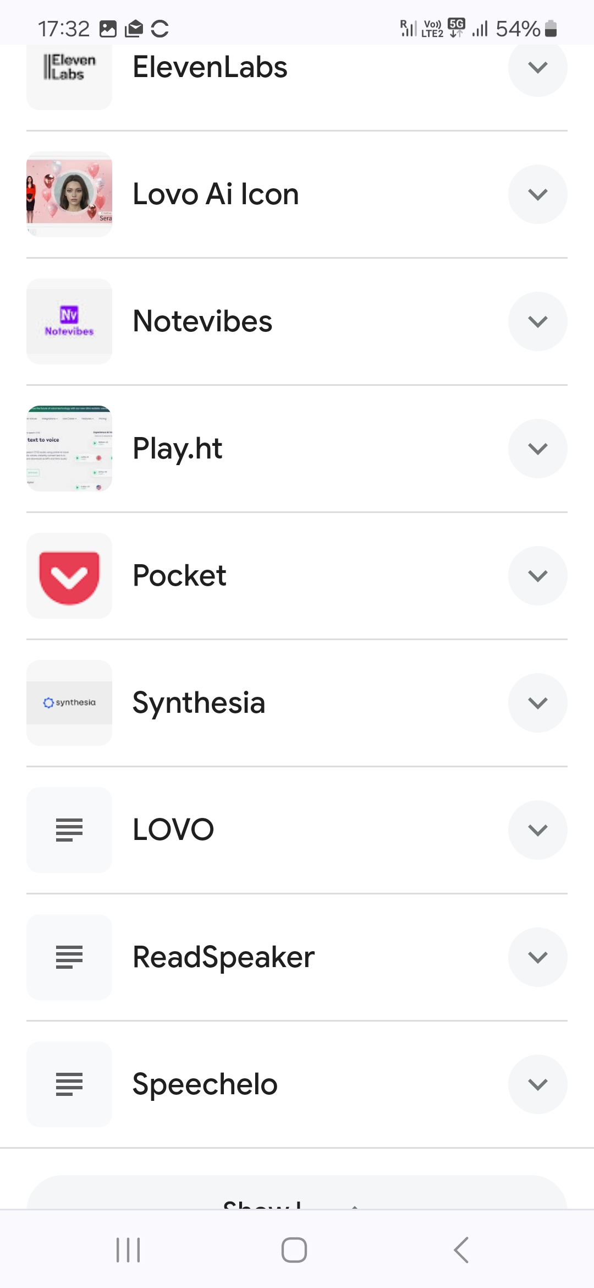Tap the text-lines icon beside ReadSpeaker
594x1288 pixels.
[x=69, y=957]
